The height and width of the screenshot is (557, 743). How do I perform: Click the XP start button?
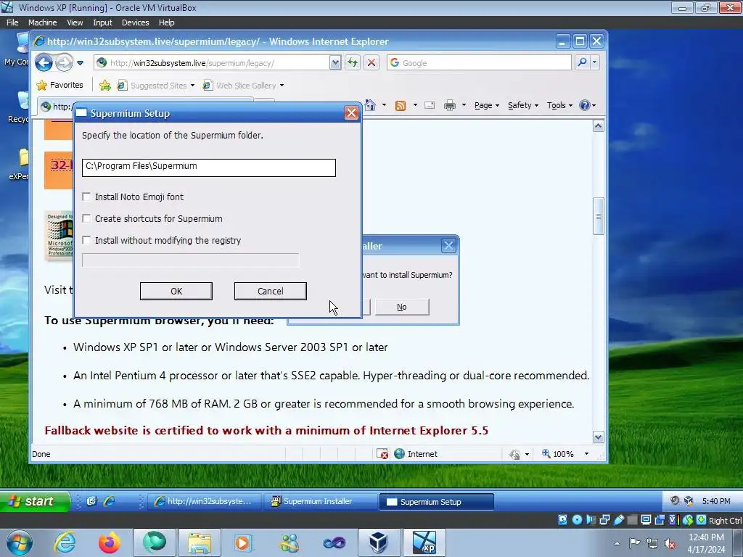click(35, 501)
